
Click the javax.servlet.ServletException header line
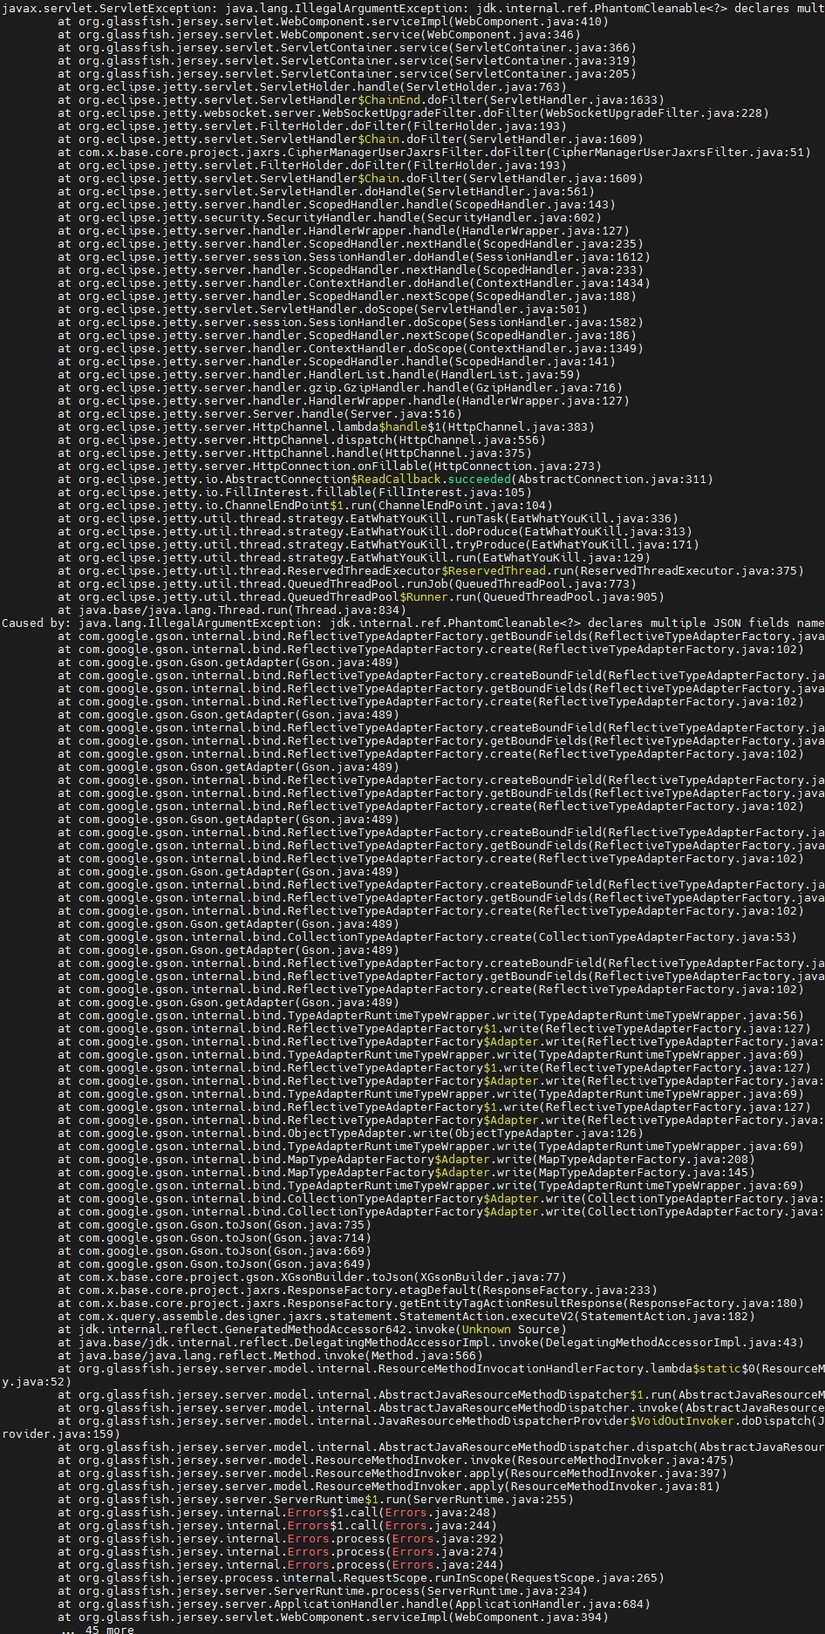click(413, 8)
